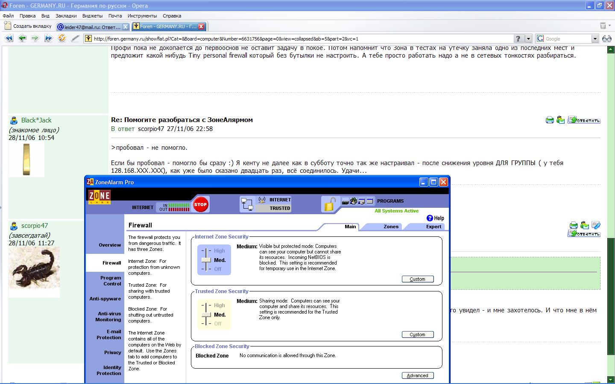Reply to Black*Jack's post via ответить
The height and width of the screenshot is (384, 615).
click(584, 120)
